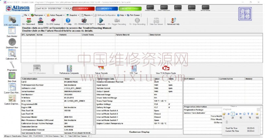The width and height of the screenshot is (265, 138).
Task: Open Advanced Help
Action: 173,21
